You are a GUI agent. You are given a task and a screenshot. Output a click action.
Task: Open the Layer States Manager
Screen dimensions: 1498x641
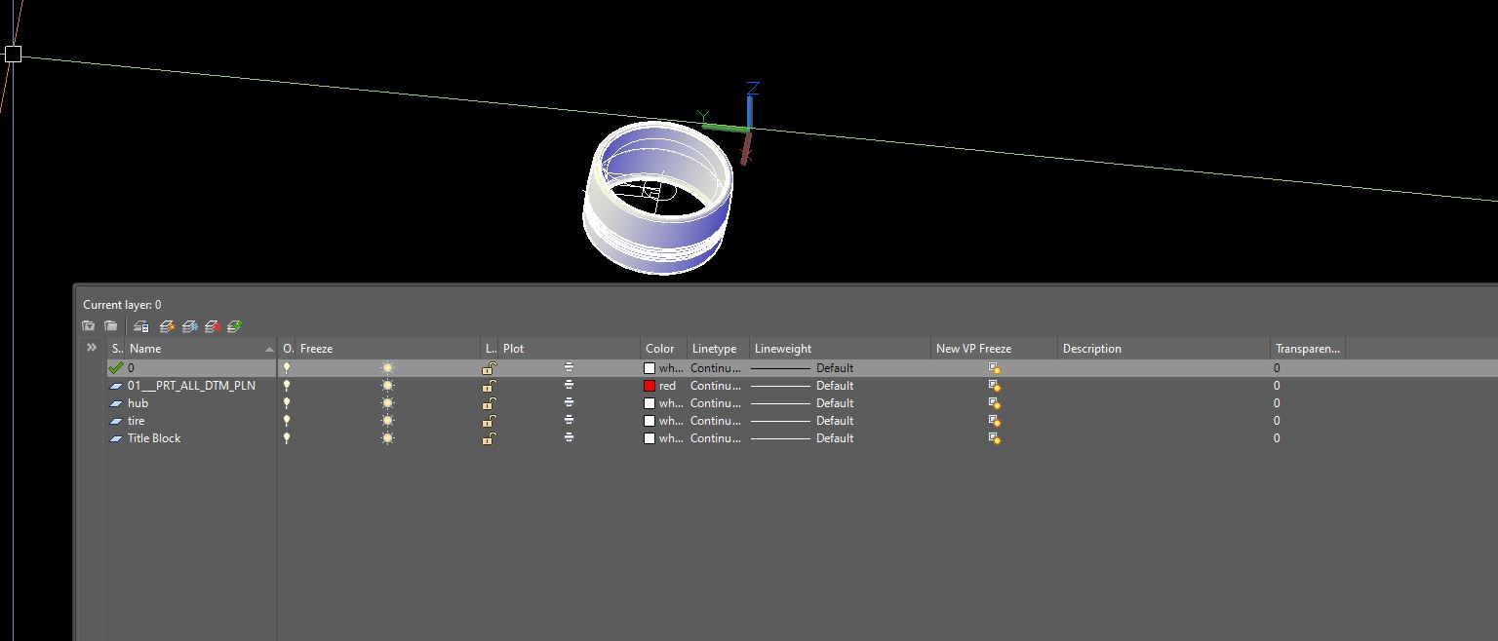[x=140, y=326]
